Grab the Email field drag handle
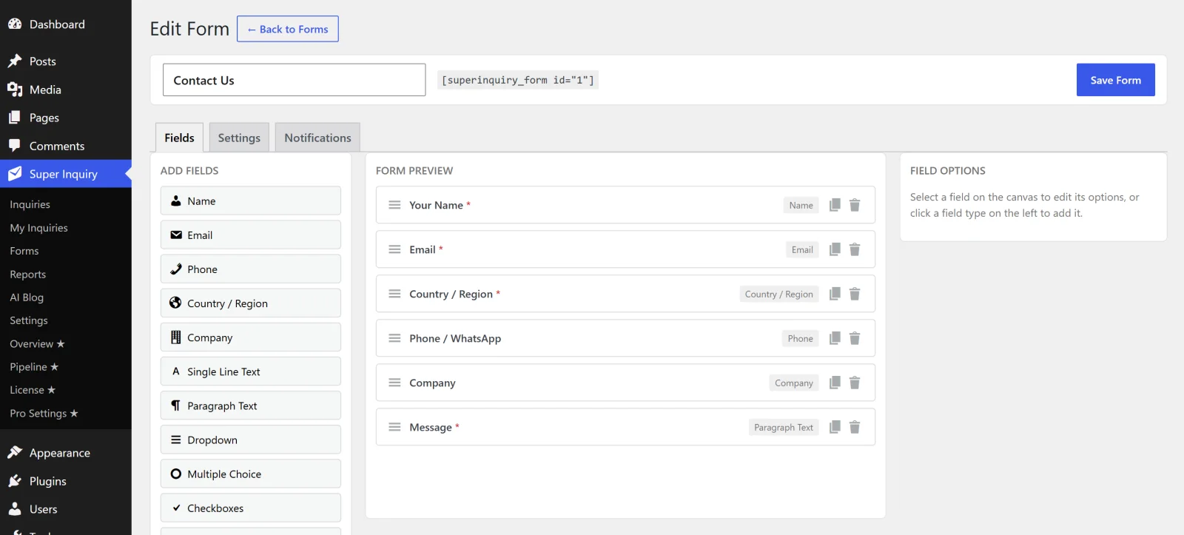 [x=394, y=249]
